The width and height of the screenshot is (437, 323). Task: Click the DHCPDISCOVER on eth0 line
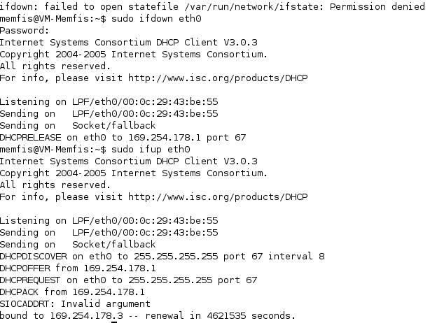tap(162, 256)
